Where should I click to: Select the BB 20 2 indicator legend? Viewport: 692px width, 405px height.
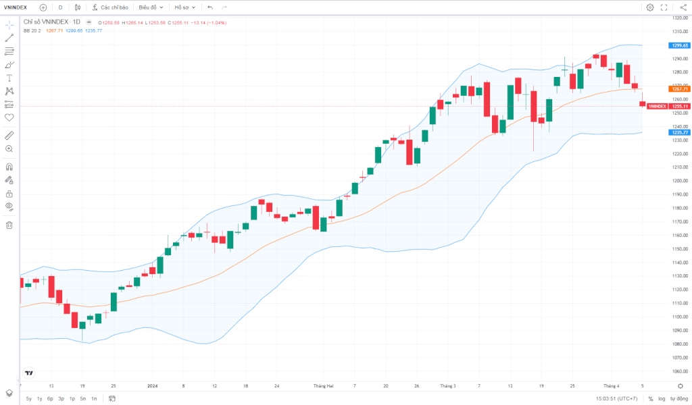pos(32,31)
